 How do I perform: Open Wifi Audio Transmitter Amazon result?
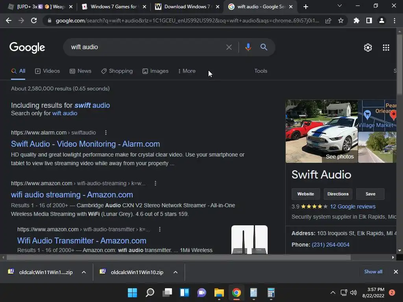pyautogui.click(x=82, y=241)
